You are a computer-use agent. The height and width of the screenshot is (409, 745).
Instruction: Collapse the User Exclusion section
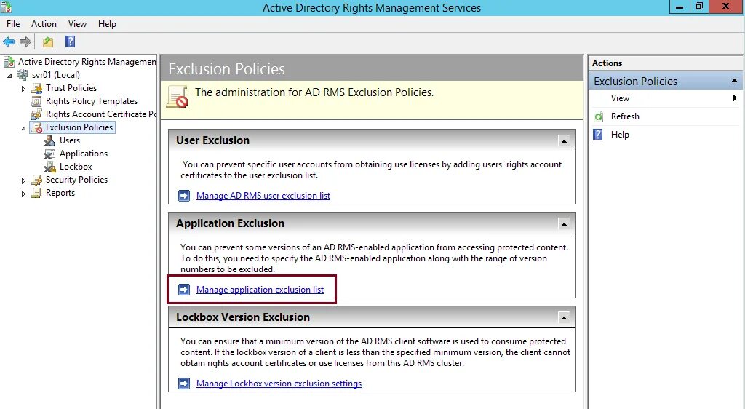(x=564, y=141)
